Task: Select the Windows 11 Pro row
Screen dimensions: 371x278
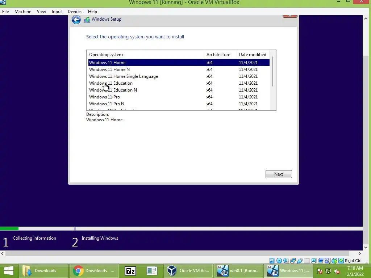Action: 179,97
